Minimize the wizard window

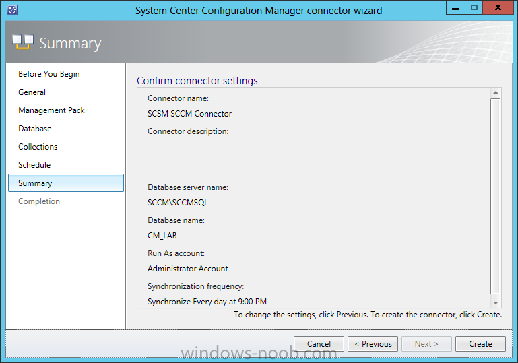455,7
